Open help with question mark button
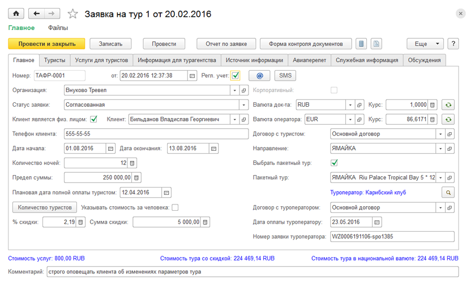 (x=453, y=43)
